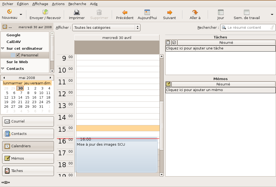276x187 pixels.
Task: Open the Toutes les catégories dropdown
Action: tap(107, 27)
